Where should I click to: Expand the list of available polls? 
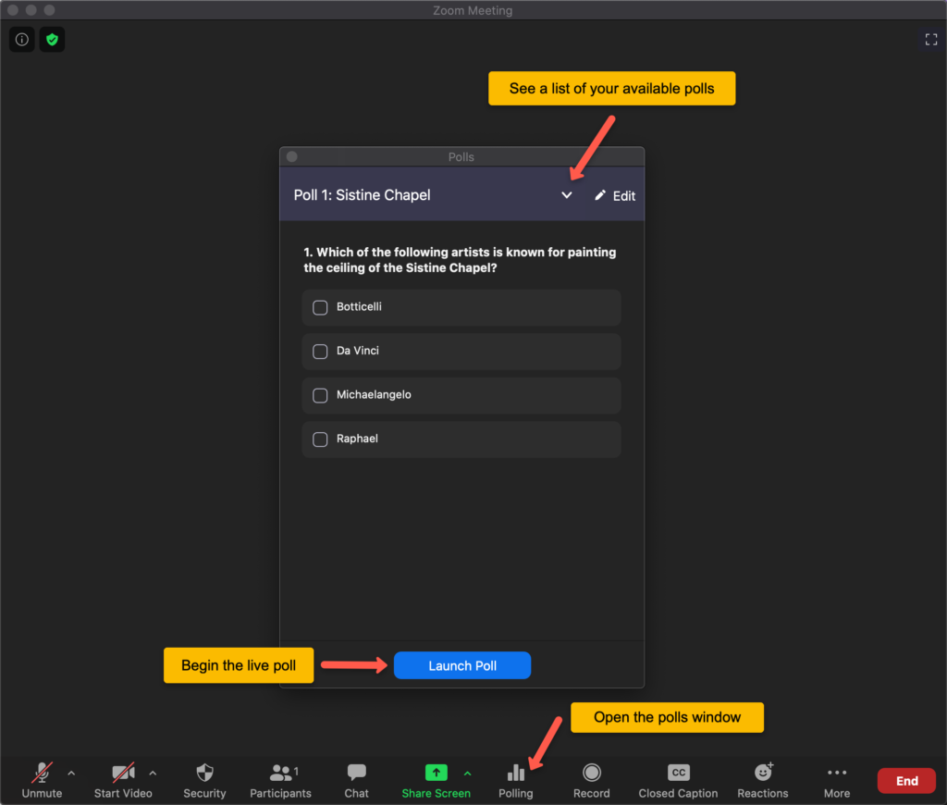coord(567,195)
